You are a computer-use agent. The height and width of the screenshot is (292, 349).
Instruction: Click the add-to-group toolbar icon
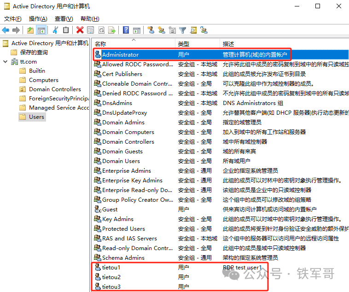(x=204, y=30)
